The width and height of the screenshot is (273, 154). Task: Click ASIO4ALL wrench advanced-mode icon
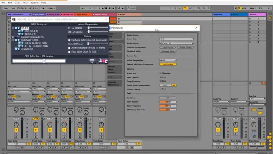(103, 61)
